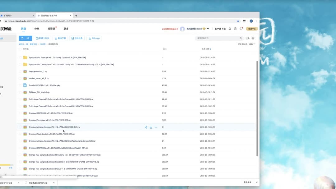Open the Spectrasonics Keyscape folder icon

tap(25, 58)
